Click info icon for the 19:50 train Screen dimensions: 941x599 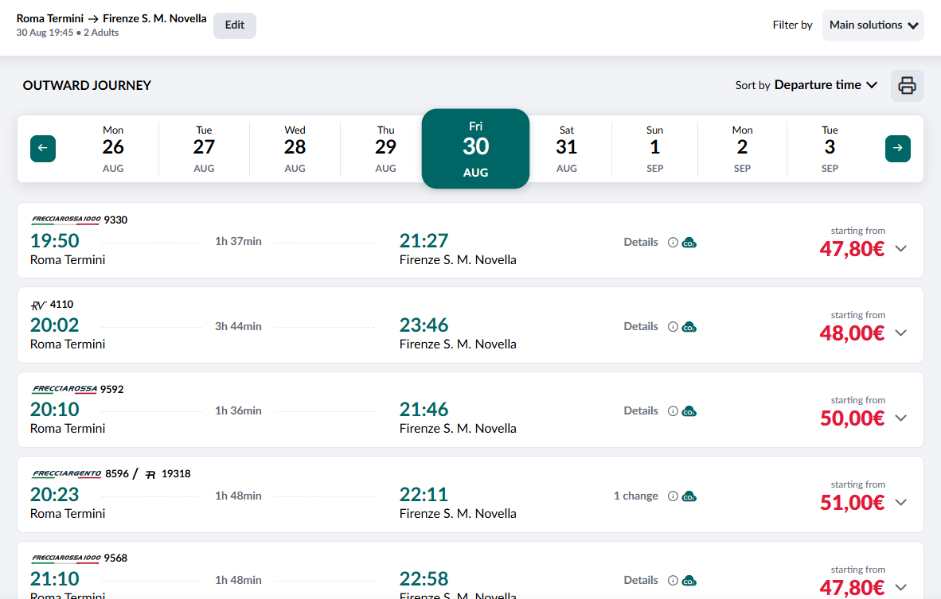[673, 243]
